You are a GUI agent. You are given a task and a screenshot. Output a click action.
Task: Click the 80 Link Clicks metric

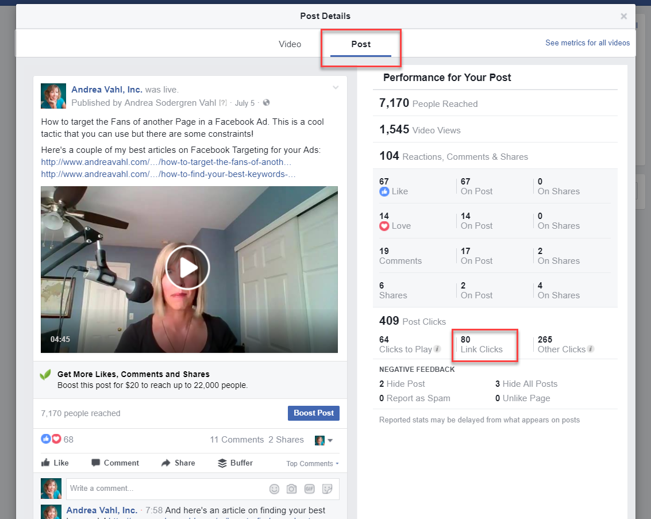[481, 345]
